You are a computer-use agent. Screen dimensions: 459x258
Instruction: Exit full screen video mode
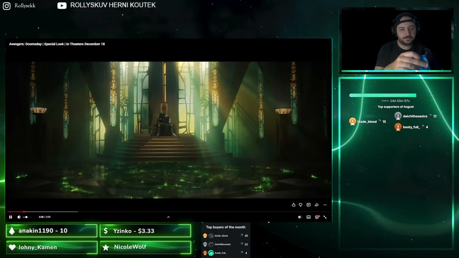(x=325, y=217)
